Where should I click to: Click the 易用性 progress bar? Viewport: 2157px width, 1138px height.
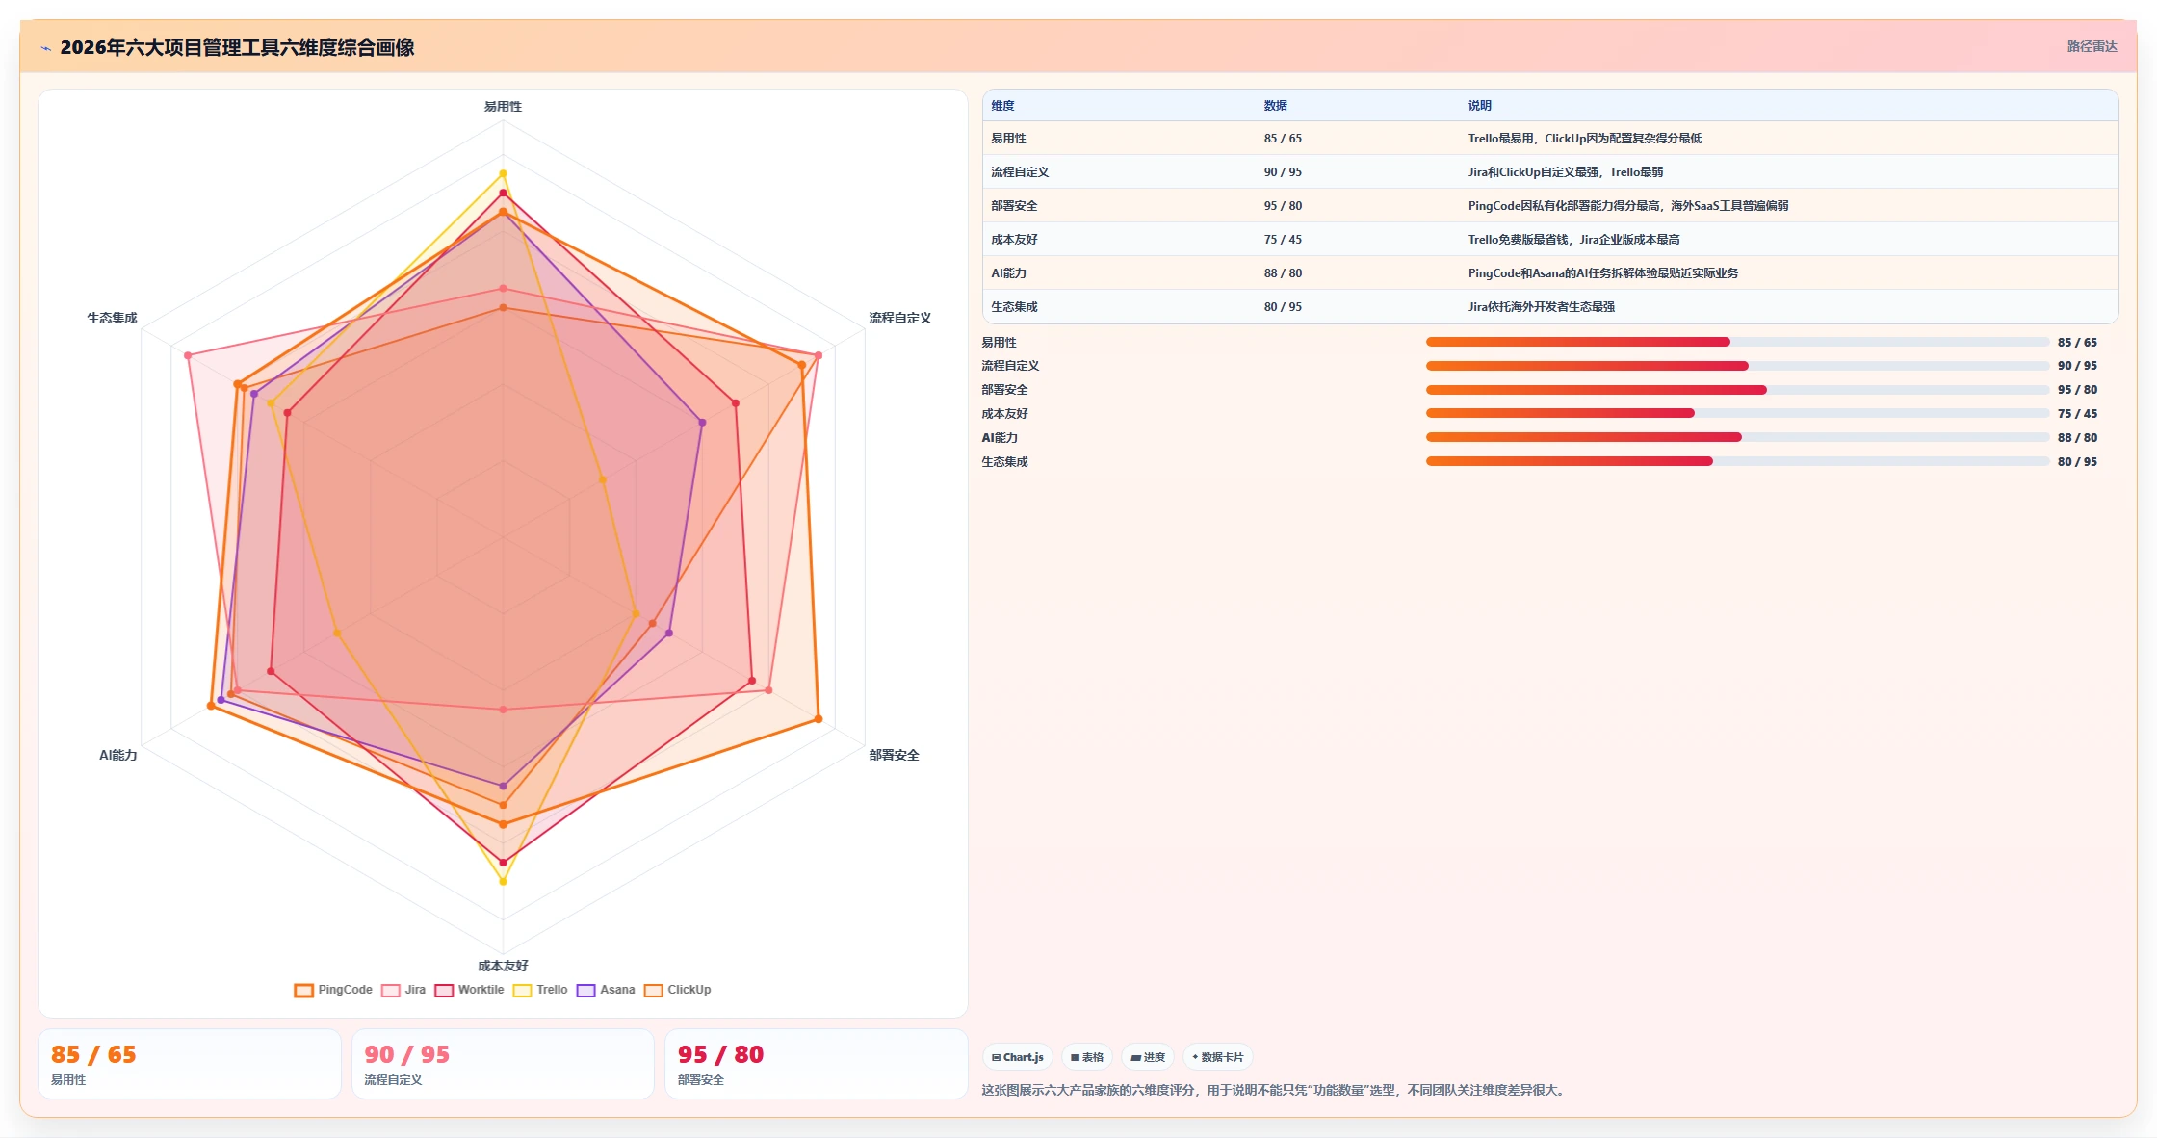tap(1737, 342)
